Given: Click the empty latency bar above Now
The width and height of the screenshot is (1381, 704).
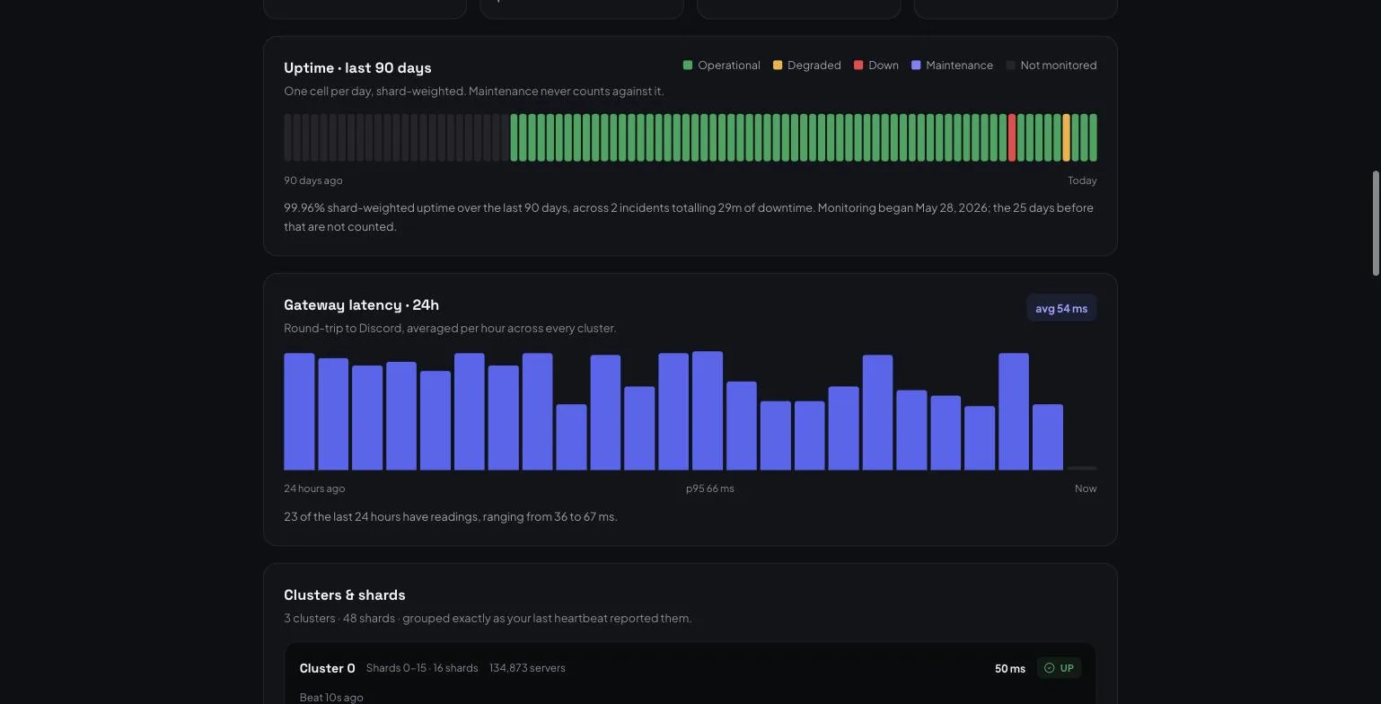Looking at the screenshot, I should click(x=1082, y=468).
